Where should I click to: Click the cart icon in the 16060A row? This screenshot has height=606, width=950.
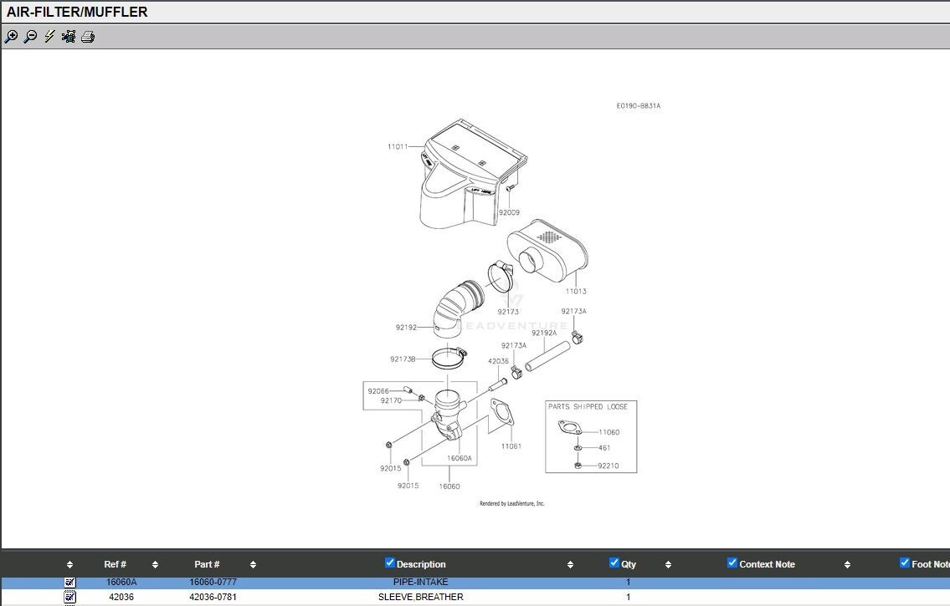[x=69, y=582]
